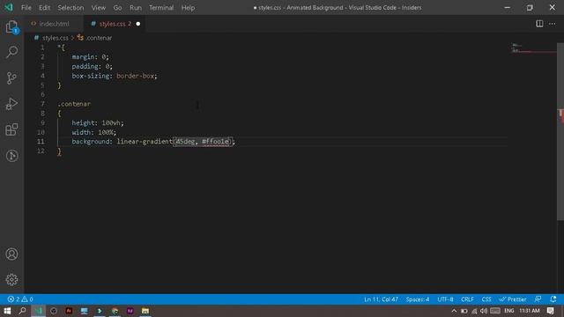
Task: Click the 11:31 AM taskbar clock
Action: pos(530,311)
